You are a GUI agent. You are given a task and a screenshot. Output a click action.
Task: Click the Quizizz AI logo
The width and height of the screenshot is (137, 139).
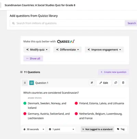pos(66,42)
